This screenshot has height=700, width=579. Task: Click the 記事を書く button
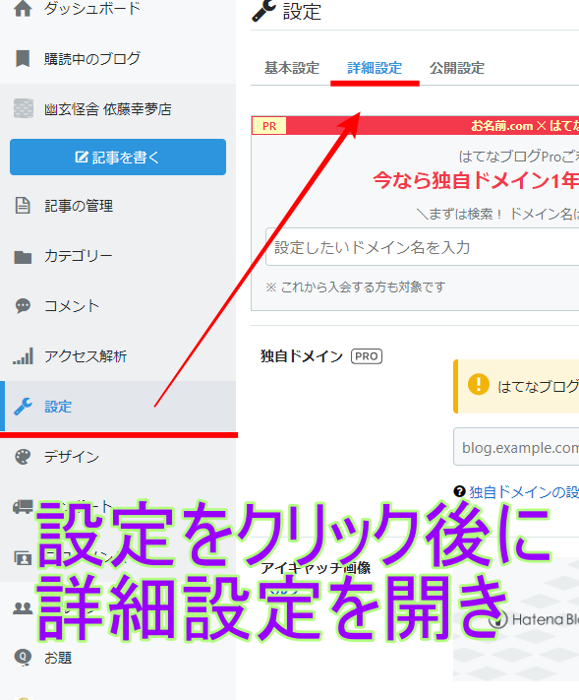(118, 158)
